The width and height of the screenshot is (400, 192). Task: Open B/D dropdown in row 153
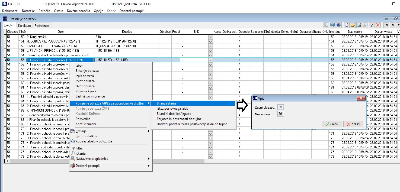click(211, 51)
